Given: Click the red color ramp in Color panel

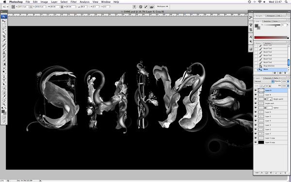Looking at the screenshot, I should (271, 37).
